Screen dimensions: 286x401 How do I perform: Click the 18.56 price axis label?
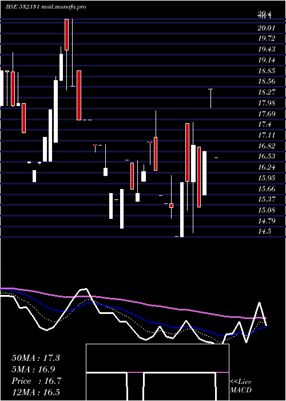coord(267,81)
